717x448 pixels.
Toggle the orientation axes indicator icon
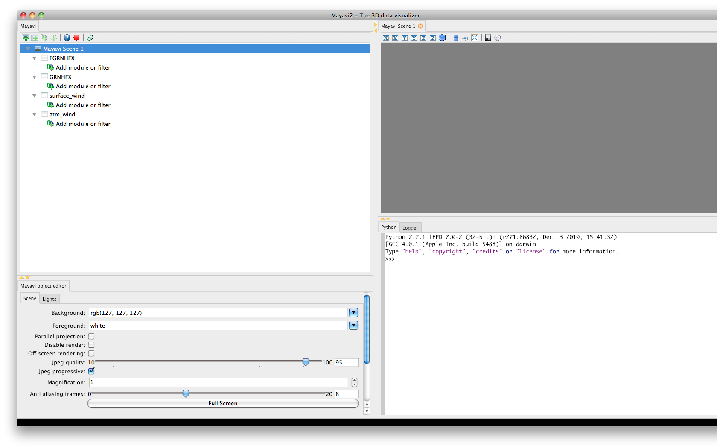465,38
